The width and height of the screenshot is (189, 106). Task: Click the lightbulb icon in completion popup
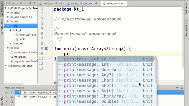pos(155,58)
